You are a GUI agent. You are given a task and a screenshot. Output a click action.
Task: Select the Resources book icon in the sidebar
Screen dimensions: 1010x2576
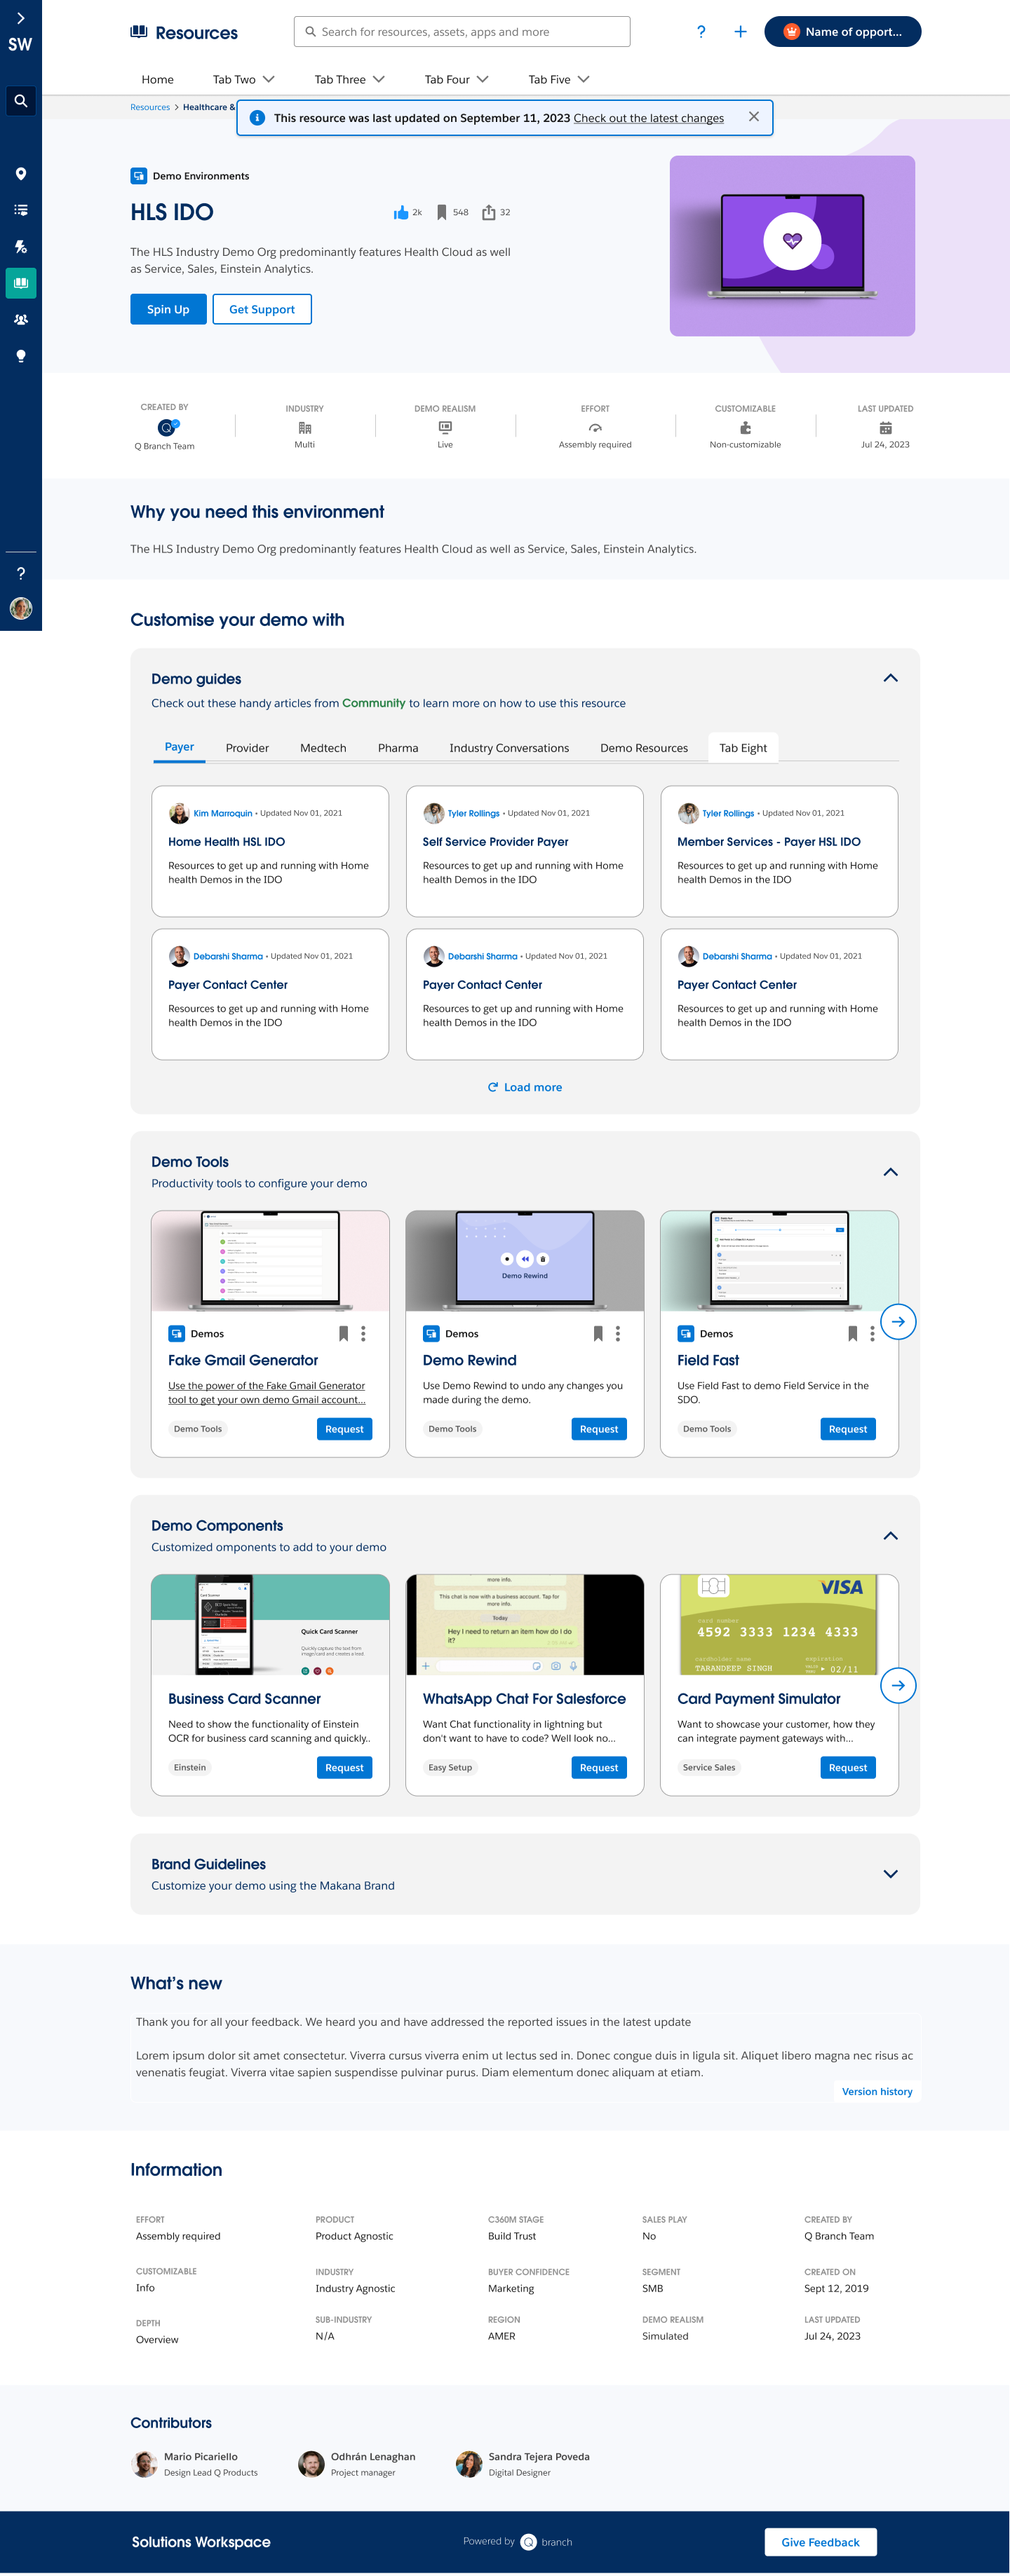(x=20, y=283)
